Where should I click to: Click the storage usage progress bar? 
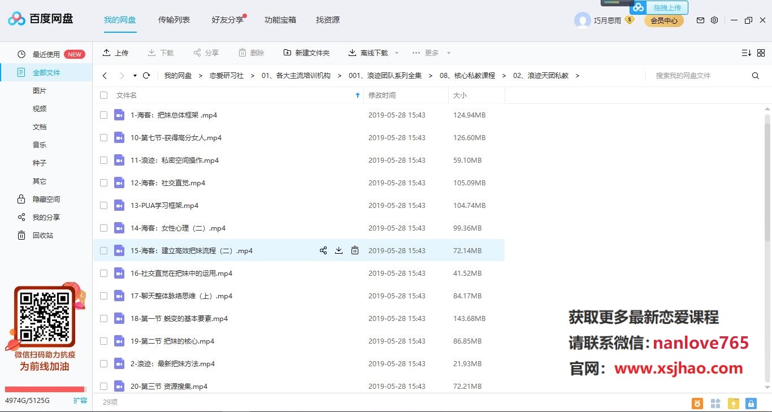coord(45,389)
